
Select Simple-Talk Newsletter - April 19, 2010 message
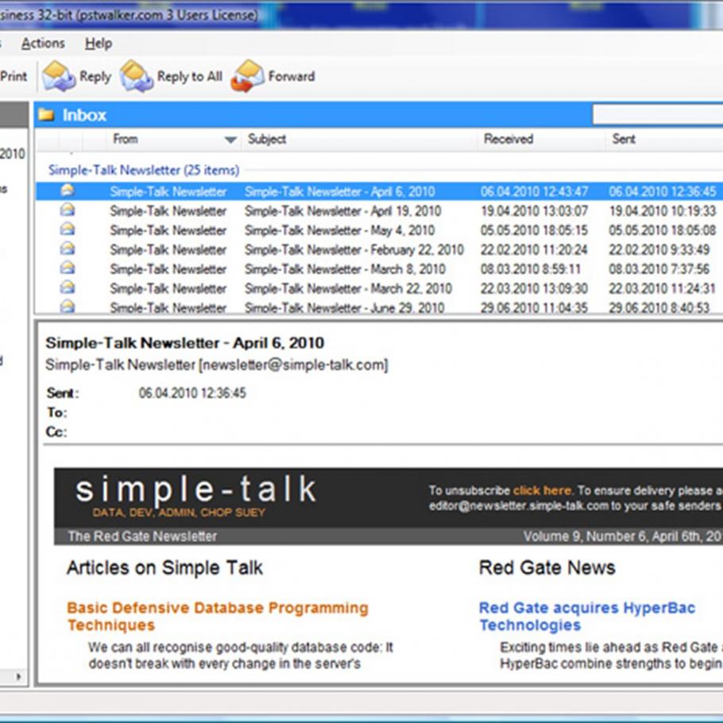click(x=380, y=211)
